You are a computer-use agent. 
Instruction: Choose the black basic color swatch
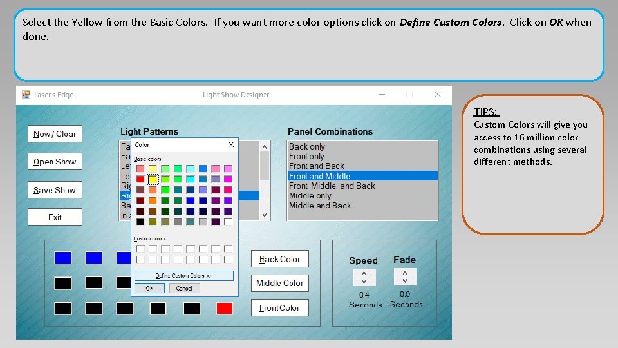coord(140,222)
